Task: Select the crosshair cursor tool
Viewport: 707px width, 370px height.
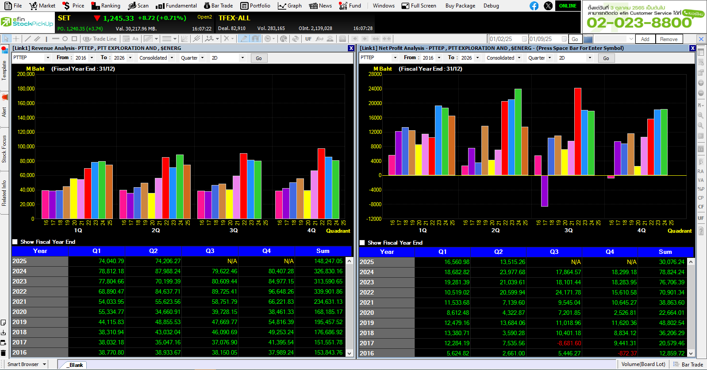Action: pyautogui.click(x=16, y=39)
